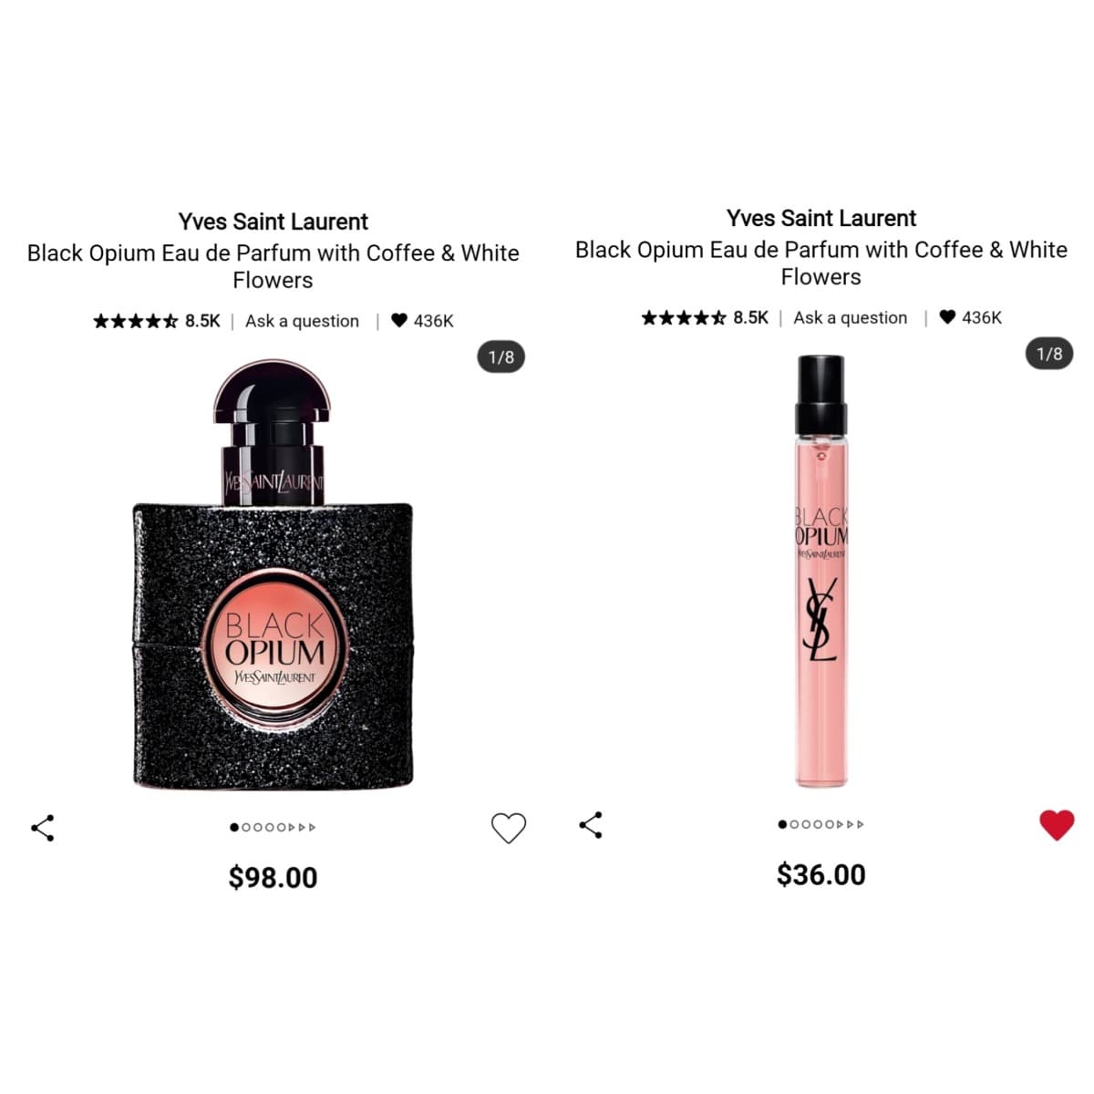
Task: Ask a question about the left perfume
Action: tap(302, 321)
